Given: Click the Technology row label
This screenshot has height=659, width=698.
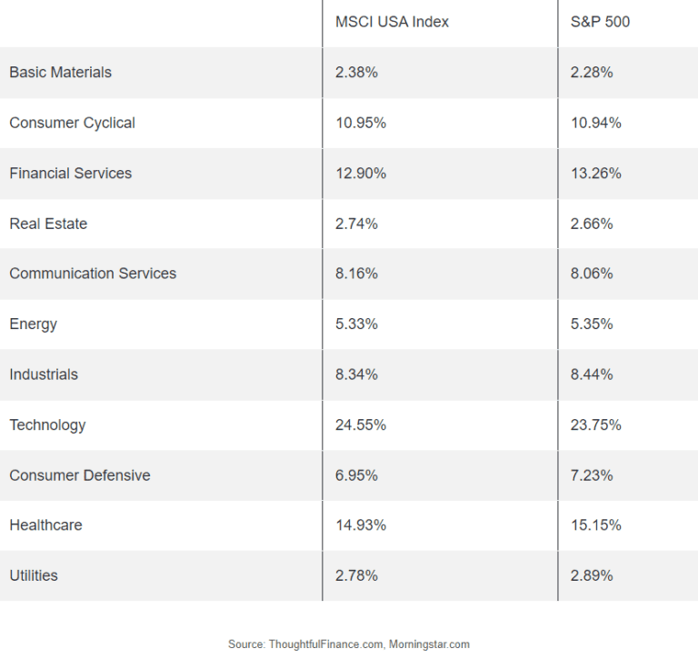Looking at the screenshot, I should click(47, 425).
